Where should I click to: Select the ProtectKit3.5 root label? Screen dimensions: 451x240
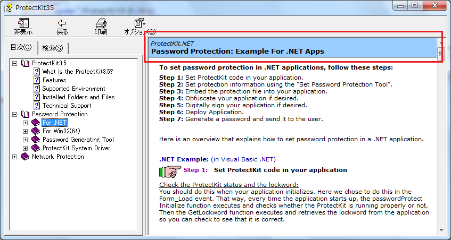[x=49, y=63]
